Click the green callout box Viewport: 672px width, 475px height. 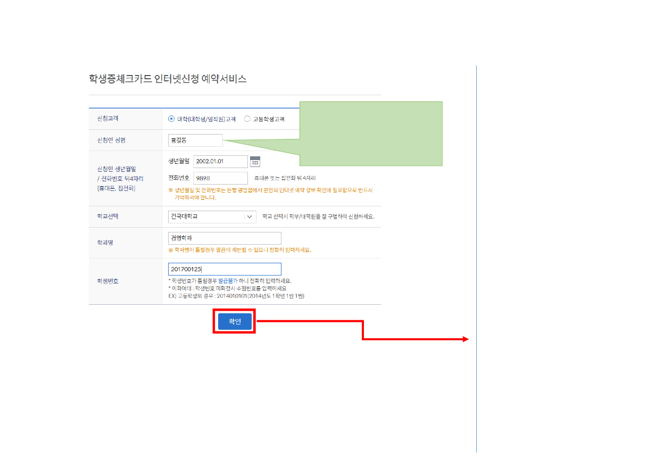[371, 133]
